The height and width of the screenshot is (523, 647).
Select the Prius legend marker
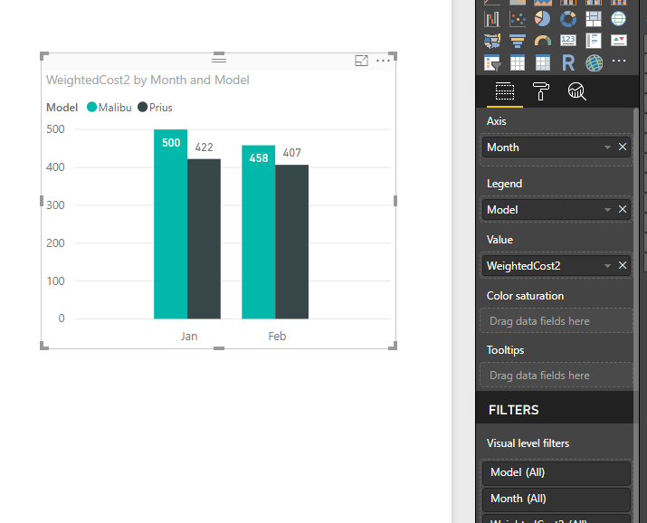(x=143, y=108)
